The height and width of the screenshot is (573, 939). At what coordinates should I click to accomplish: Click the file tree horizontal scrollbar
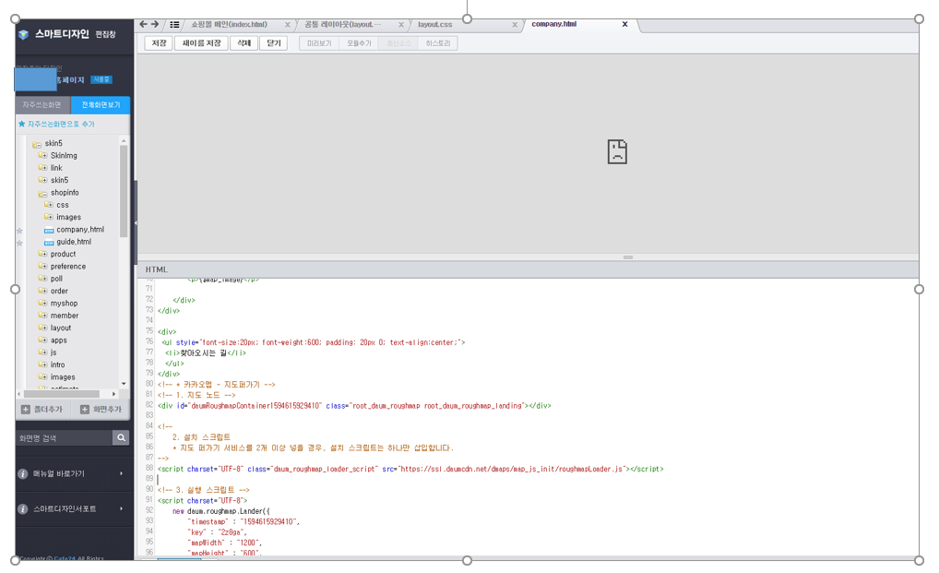61,394
